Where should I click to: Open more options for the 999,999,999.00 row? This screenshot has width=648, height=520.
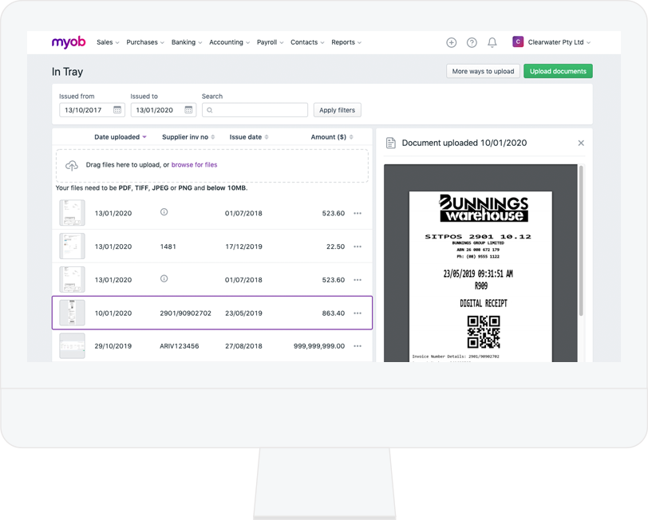tap(358, 346)
